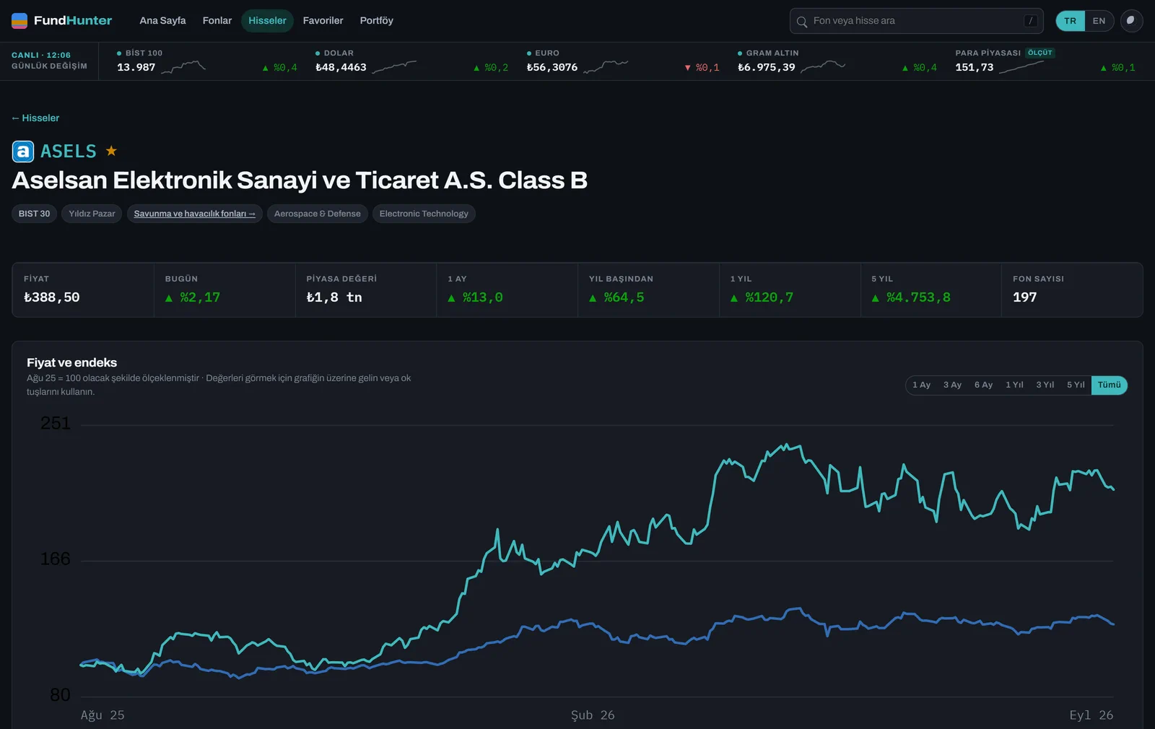The height and width of the screenshot is (729, 1155).
Task: Click the Electronic Technology tag
Action: 424,214
